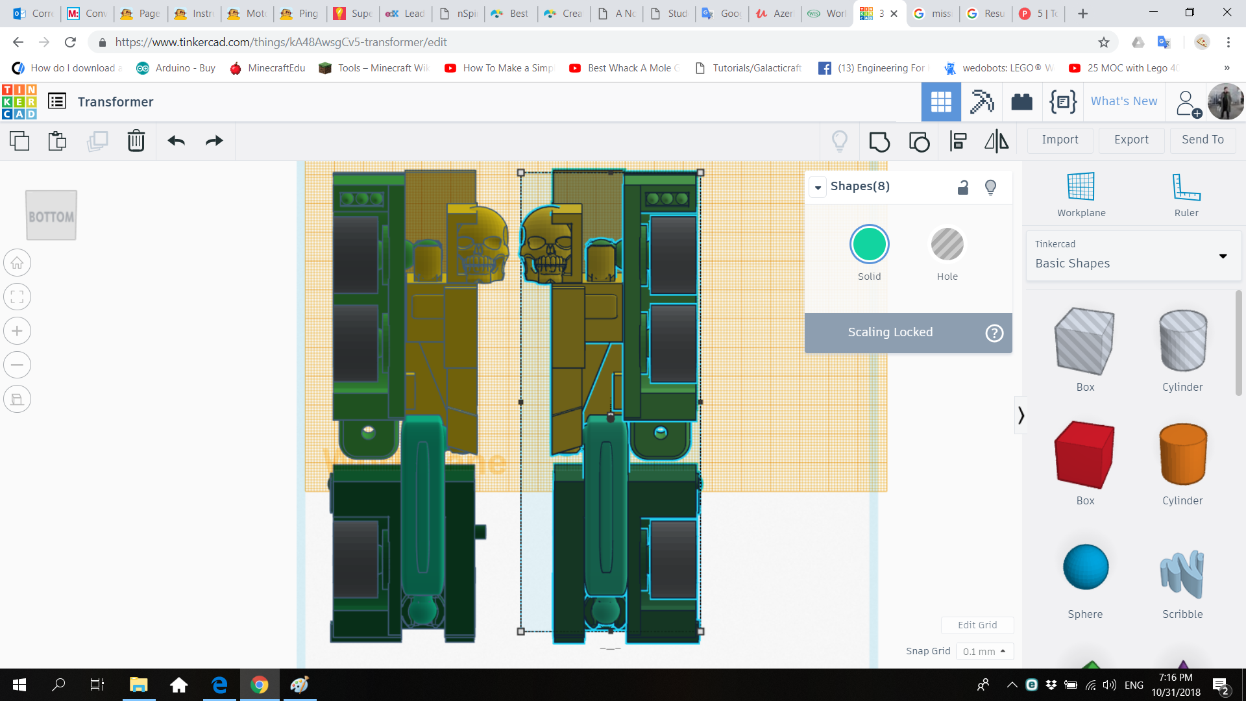
Task: Toggle lock on selected shapes
Action: (x=963, y=188)
